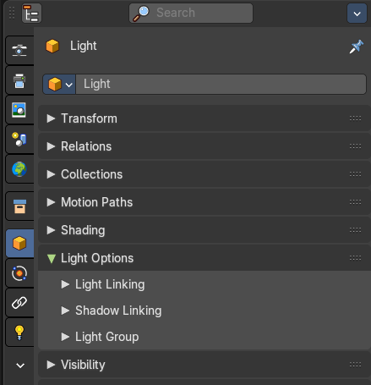The height and width of the screenshot is (385, 371).
Task: Open the light Data properties tab
Action: pyautogui.click(x=19, y=333)
